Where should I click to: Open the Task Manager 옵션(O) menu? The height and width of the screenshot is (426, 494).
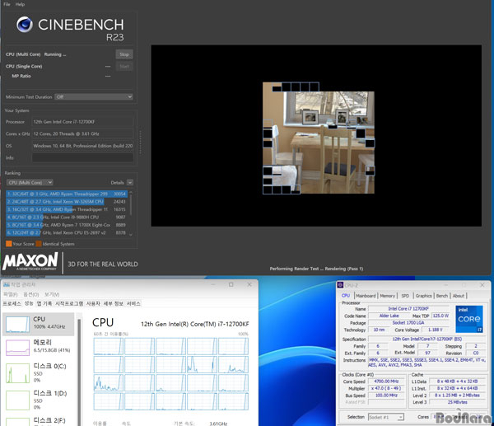tap(31, 294)
